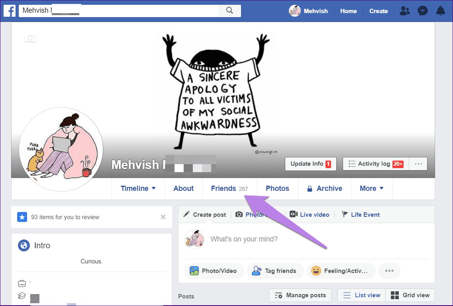
Task: Click the cover photo camera icon
Action: pyautogui.click(x=30, y=38)
